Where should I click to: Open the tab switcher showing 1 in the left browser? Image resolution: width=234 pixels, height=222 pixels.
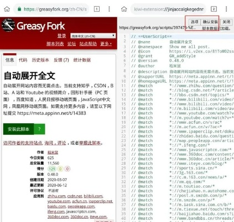97,9
